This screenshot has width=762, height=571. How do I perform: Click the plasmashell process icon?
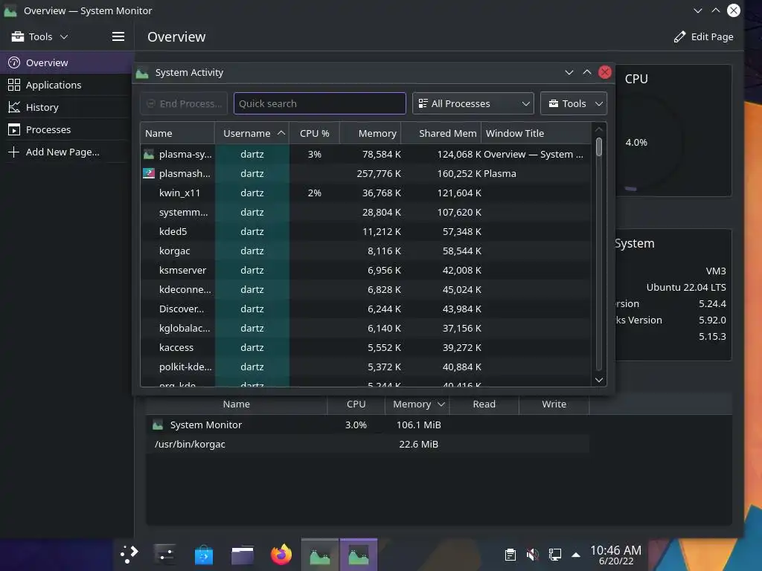(x=149, y=173)
